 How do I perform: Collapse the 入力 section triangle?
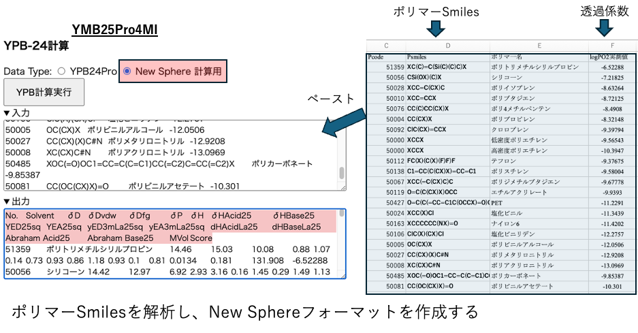[x=7, y=113]
